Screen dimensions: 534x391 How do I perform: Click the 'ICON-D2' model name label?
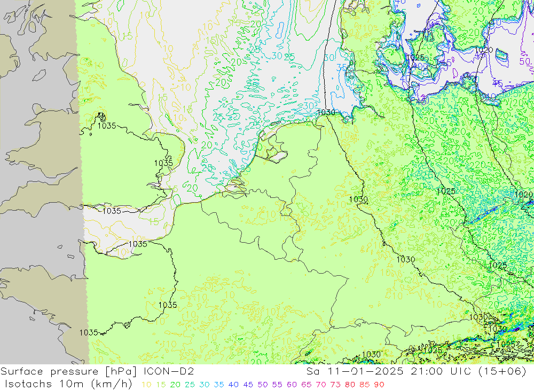pyautogui.click(x=169, y=371)
